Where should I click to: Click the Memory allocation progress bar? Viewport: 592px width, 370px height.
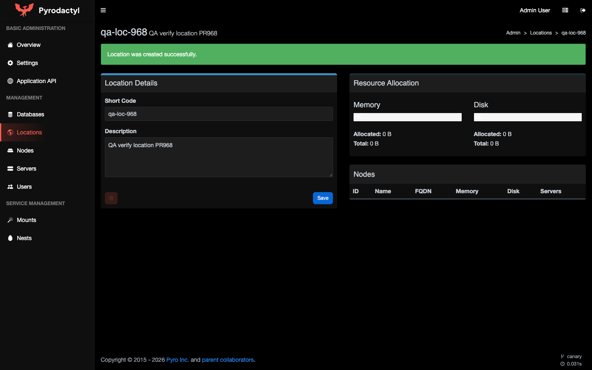tap(407, 117)
